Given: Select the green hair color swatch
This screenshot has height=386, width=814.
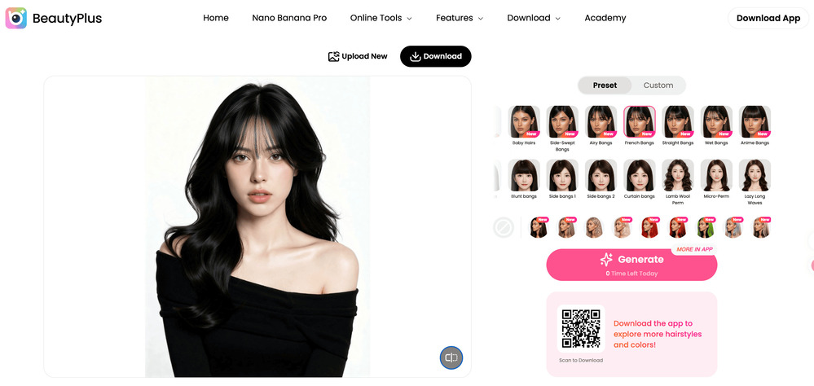Looking at the screenshot, I should (x=706, y=227).
